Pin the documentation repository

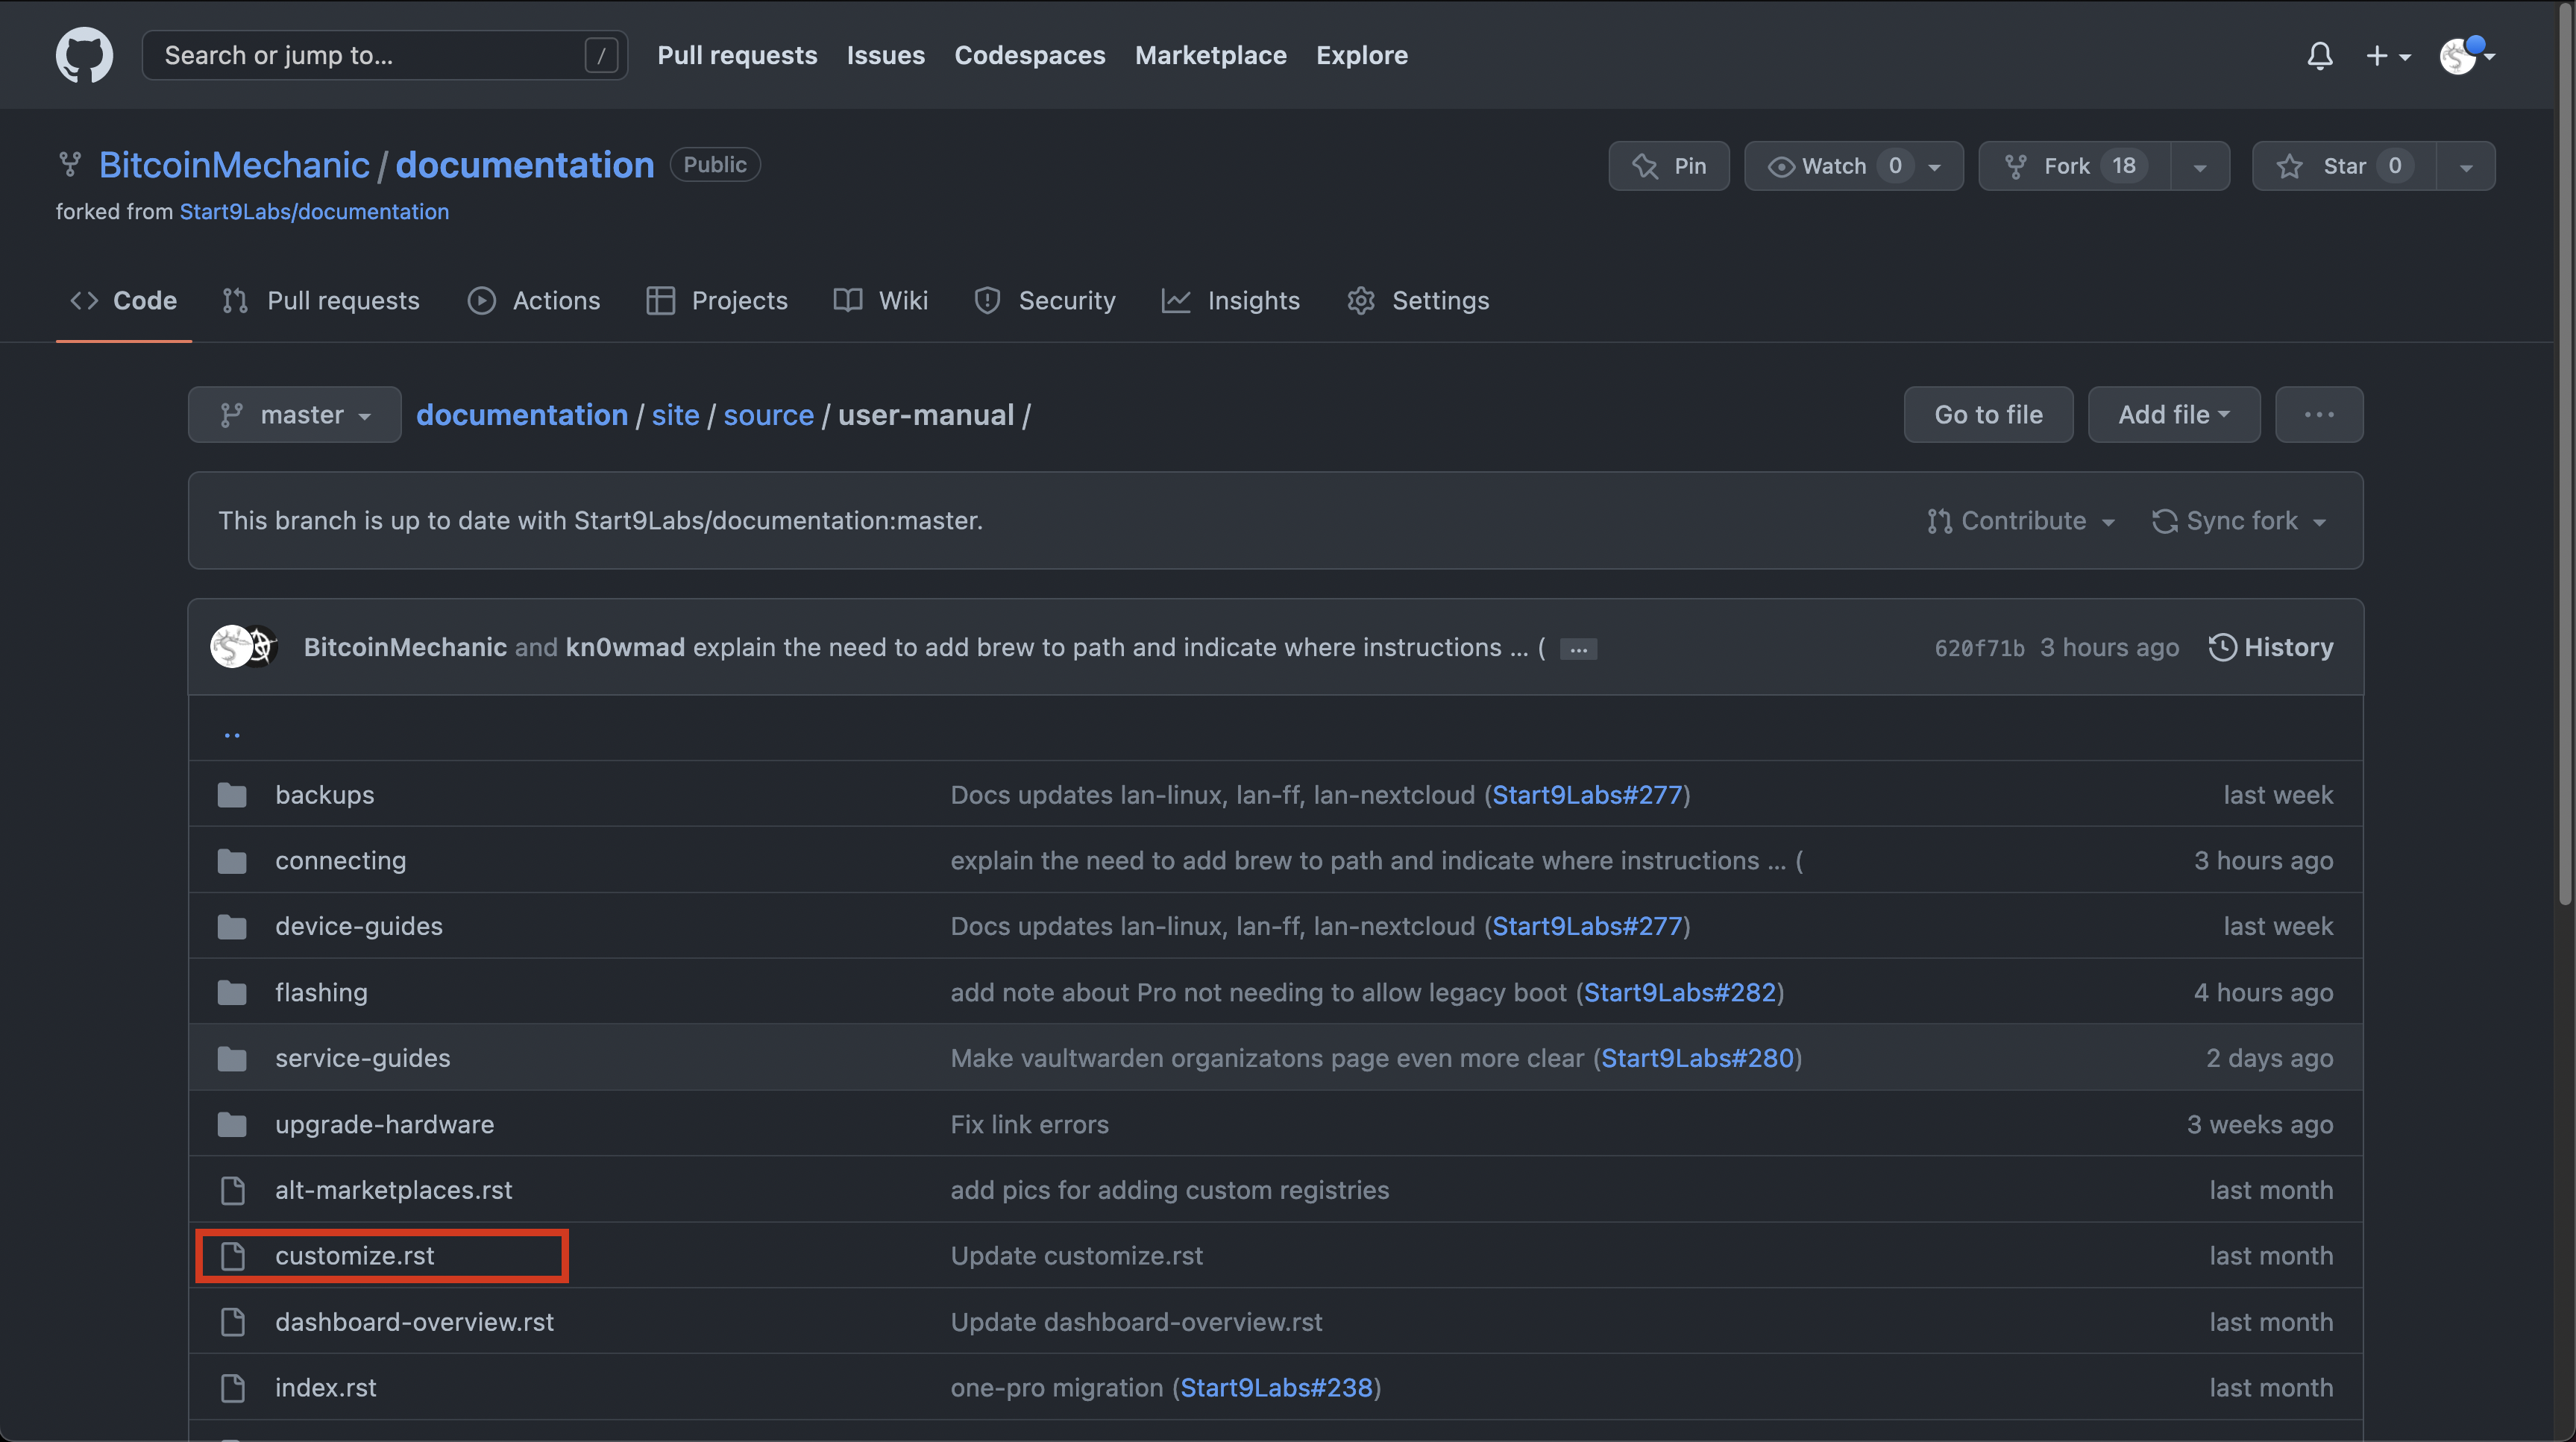[1668, 166]
